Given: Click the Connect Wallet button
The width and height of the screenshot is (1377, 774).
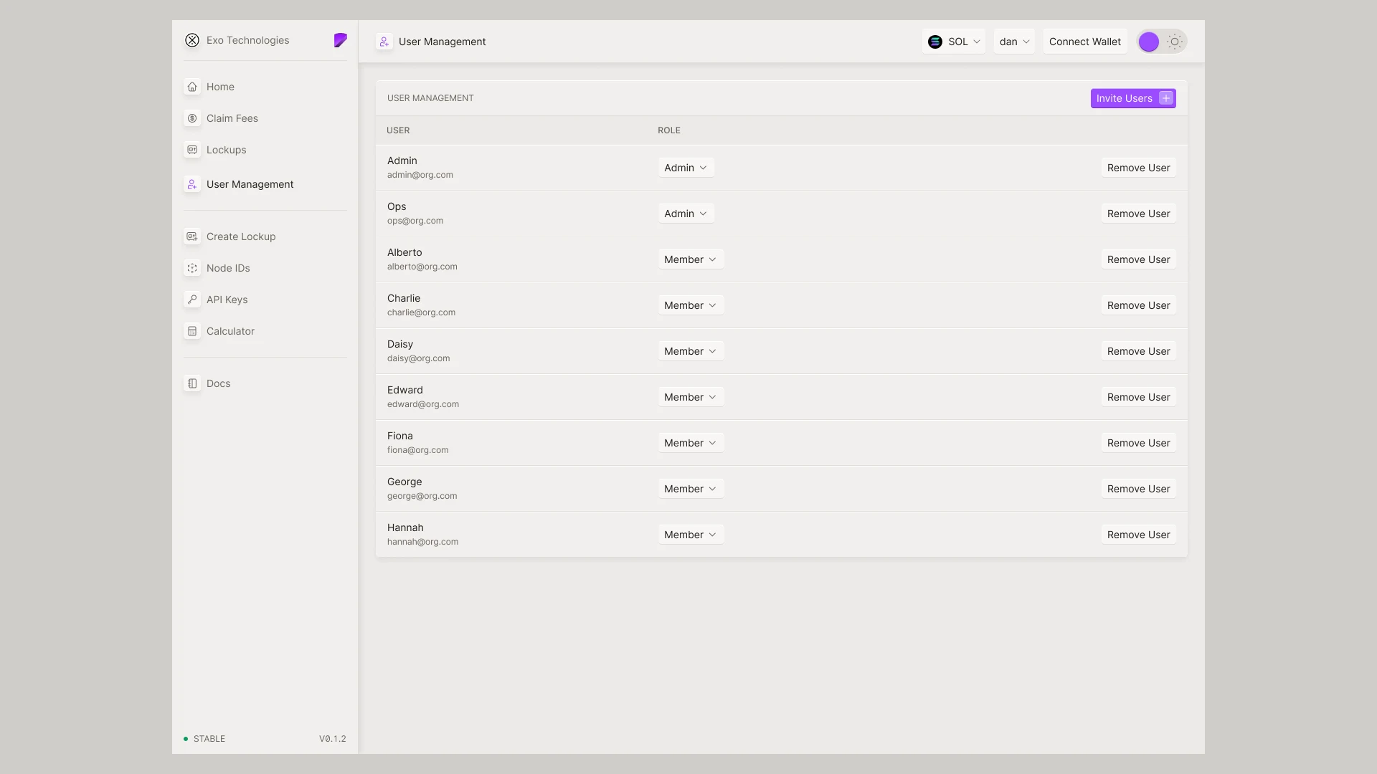Looking at the screenshot, I should coord(1084,42).
